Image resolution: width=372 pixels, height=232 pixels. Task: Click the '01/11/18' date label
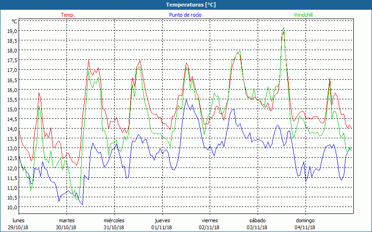coord(161,227)
